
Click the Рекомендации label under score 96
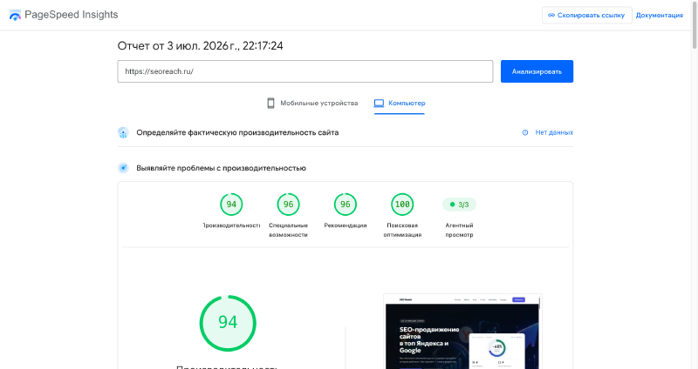coord(346,225)
